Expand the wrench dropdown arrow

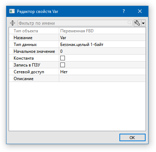click(x=143, y=23)
